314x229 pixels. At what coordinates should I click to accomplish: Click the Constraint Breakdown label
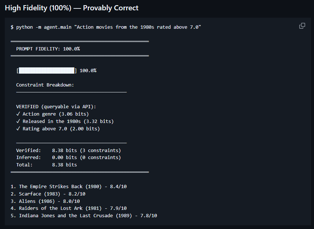click(45, 85)
